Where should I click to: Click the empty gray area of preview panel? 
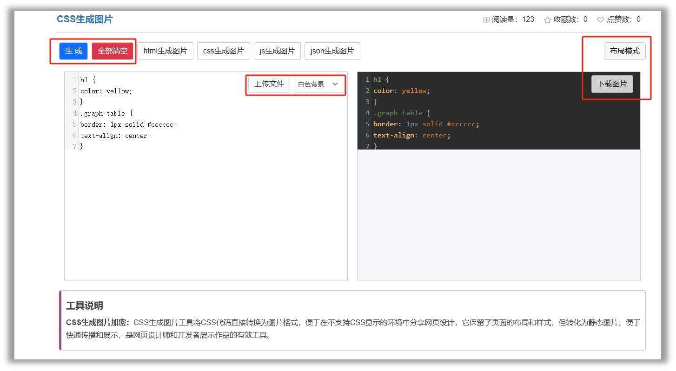click(499, 215)
